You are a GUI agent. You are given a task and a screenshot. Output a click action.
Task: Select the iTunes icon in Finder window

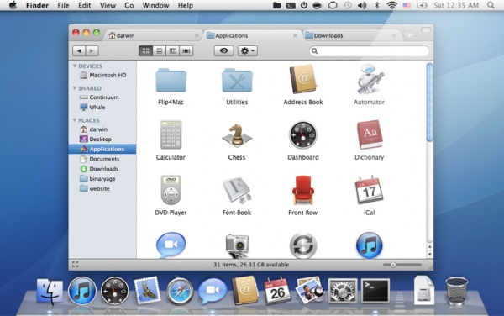[370, 245]
